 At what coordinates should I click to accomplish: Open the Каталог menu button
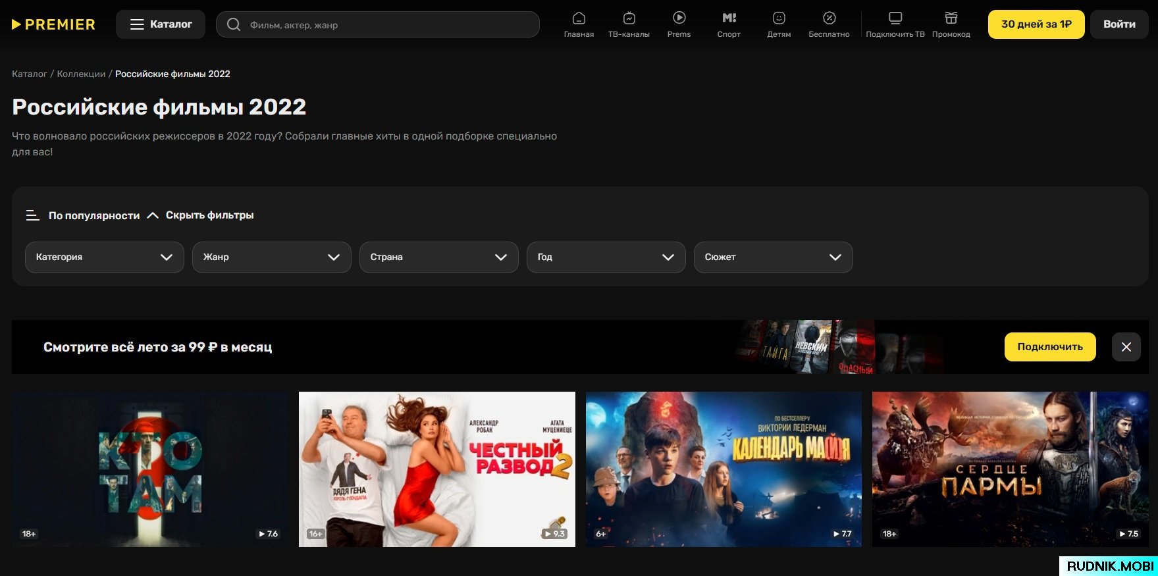coord(161,24)
